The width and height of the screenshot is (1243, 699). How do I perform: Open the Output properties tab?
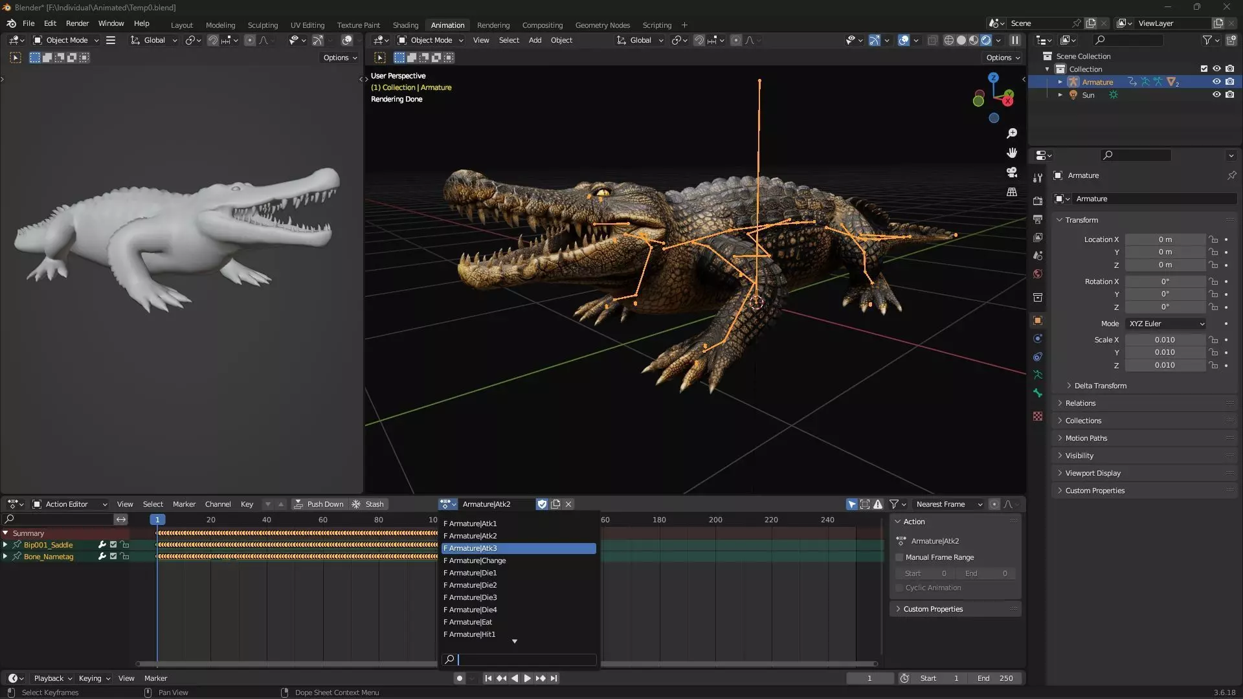click(1038, 219)
